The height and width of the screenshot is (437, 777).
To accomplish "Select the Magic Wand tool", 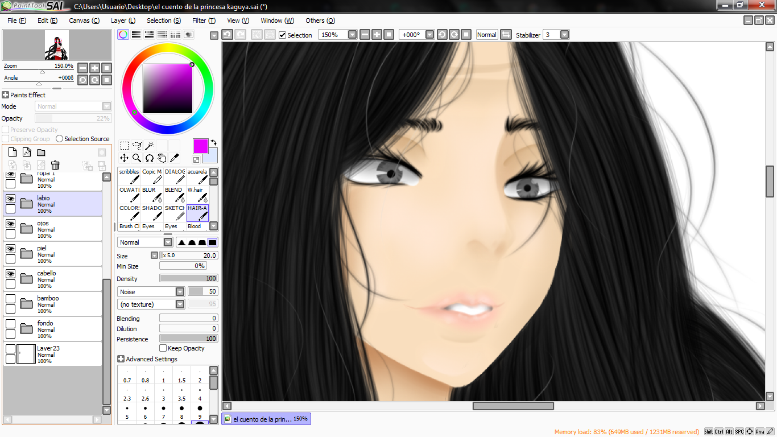I will coord(149,146).
